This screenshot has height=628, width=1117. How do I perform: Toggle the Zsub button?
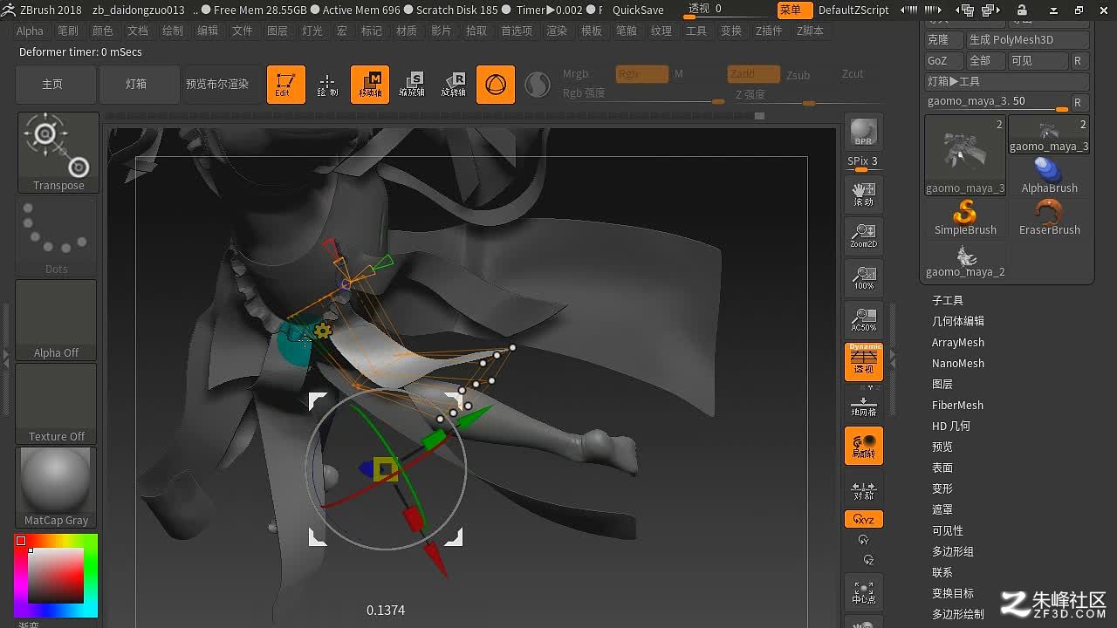[798, 75]
